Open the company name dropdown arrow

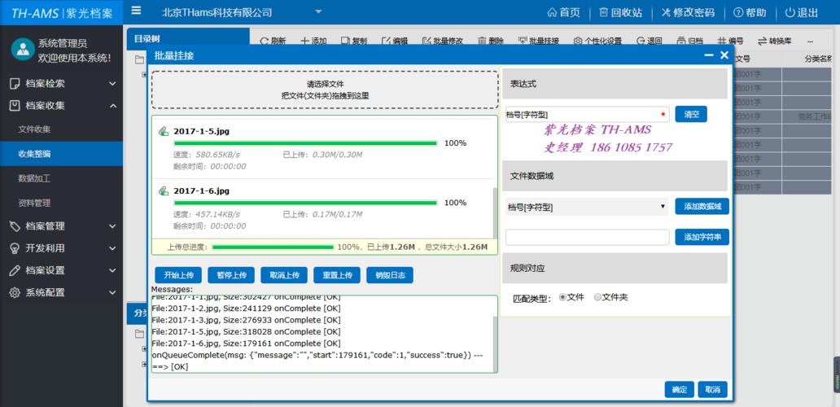point(318,11)
